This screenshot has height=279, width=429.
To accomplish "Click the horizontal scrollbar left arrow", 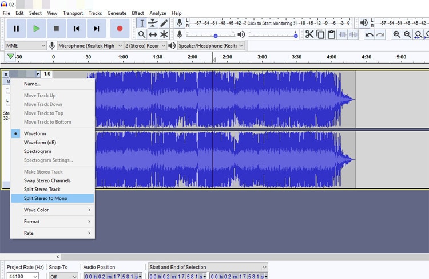I will pyautogui.click(x=58, y=257).
